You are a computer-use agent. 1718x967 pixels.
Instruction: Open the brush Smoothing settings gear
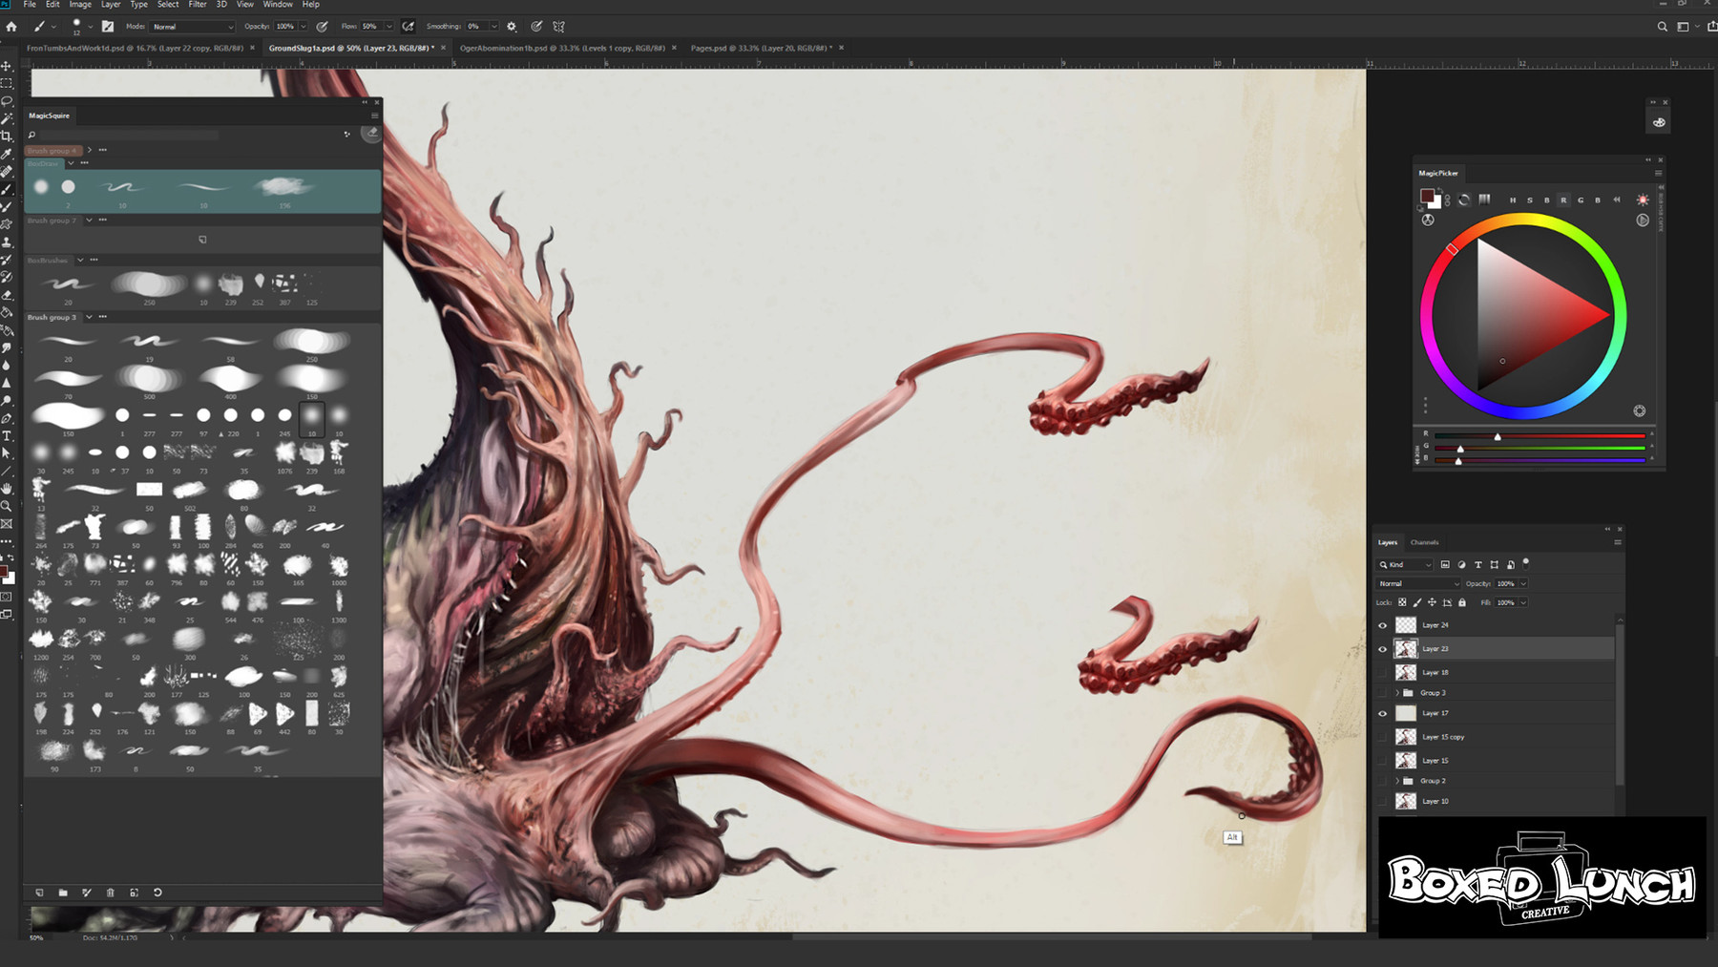point(512,26)
